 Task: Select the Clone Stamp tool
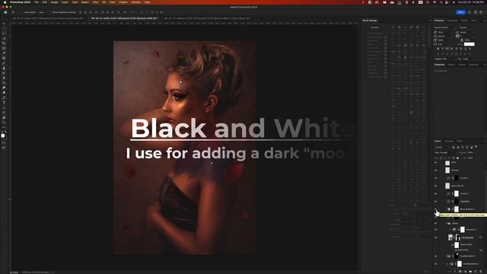click(4, 68)
